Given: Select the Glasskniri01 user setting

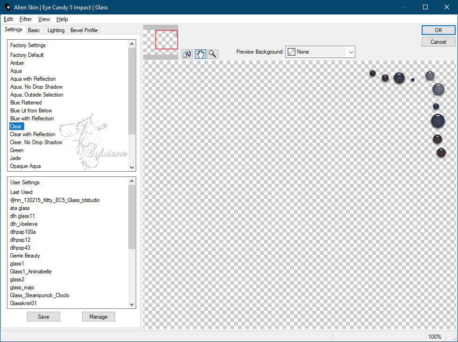Looking at the screenshot, I should [x=23, y=303].
